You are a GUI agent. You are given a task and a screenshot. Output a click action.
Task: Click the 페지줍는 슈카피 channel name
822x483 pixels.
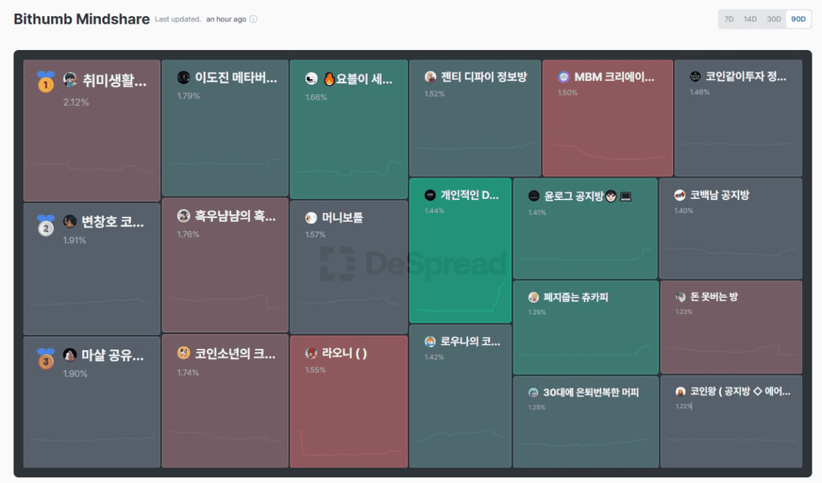pyautogui.click(x=576, y=297)
